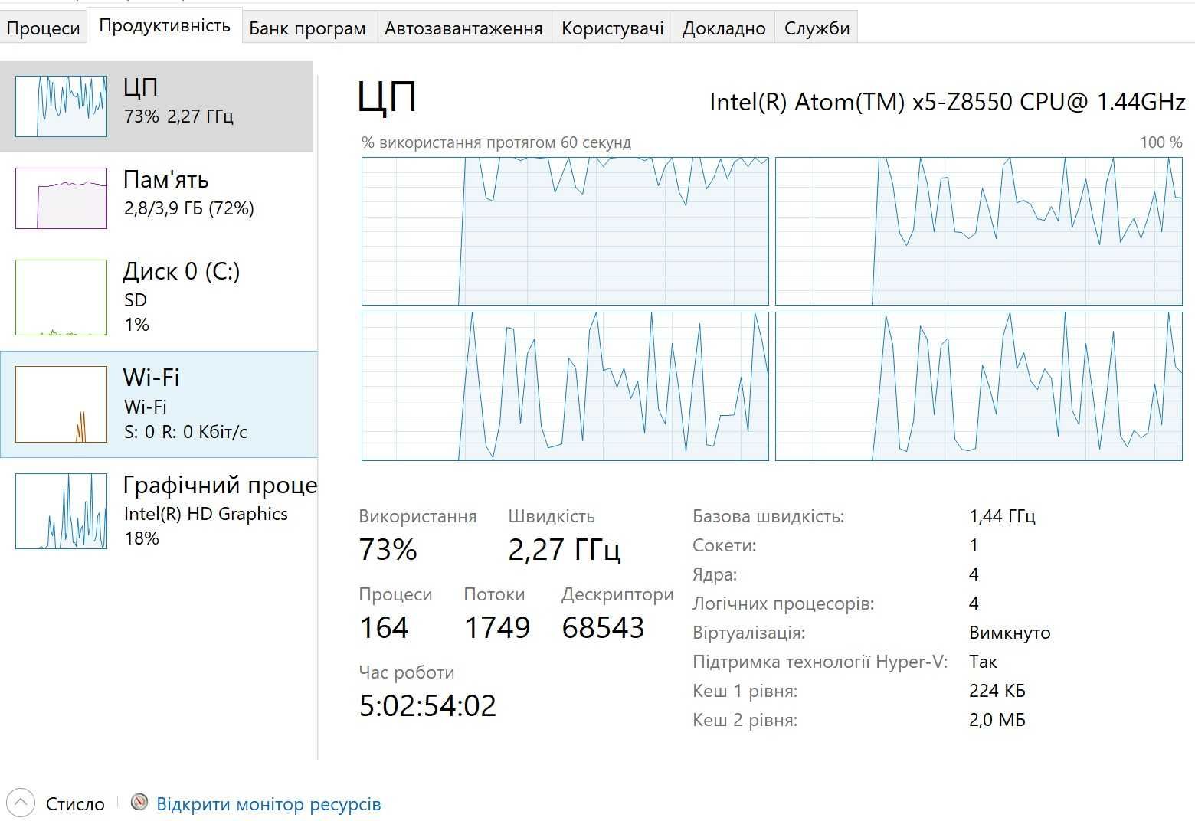Select the Продуктивність tab
This screenshot has width=1195, height=821.
pyautogui.click(x=165, y=25)
